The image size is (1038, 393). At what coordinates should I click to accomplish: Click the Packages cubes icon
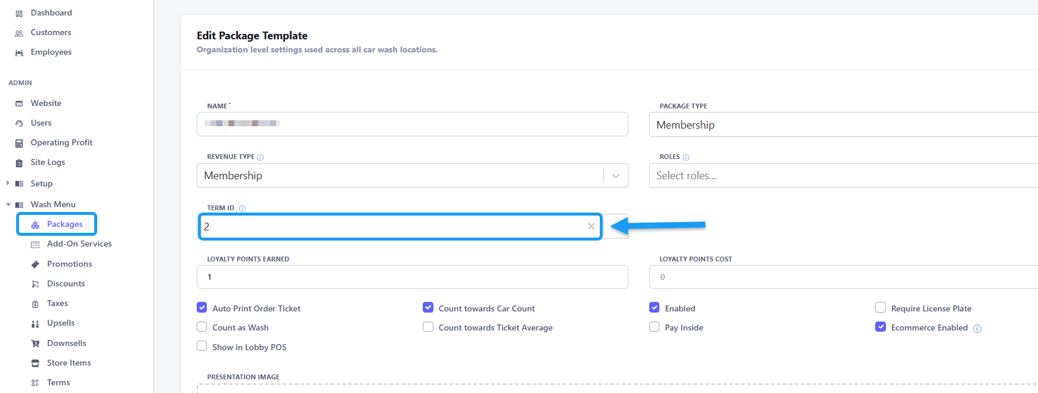pos(35,224)
